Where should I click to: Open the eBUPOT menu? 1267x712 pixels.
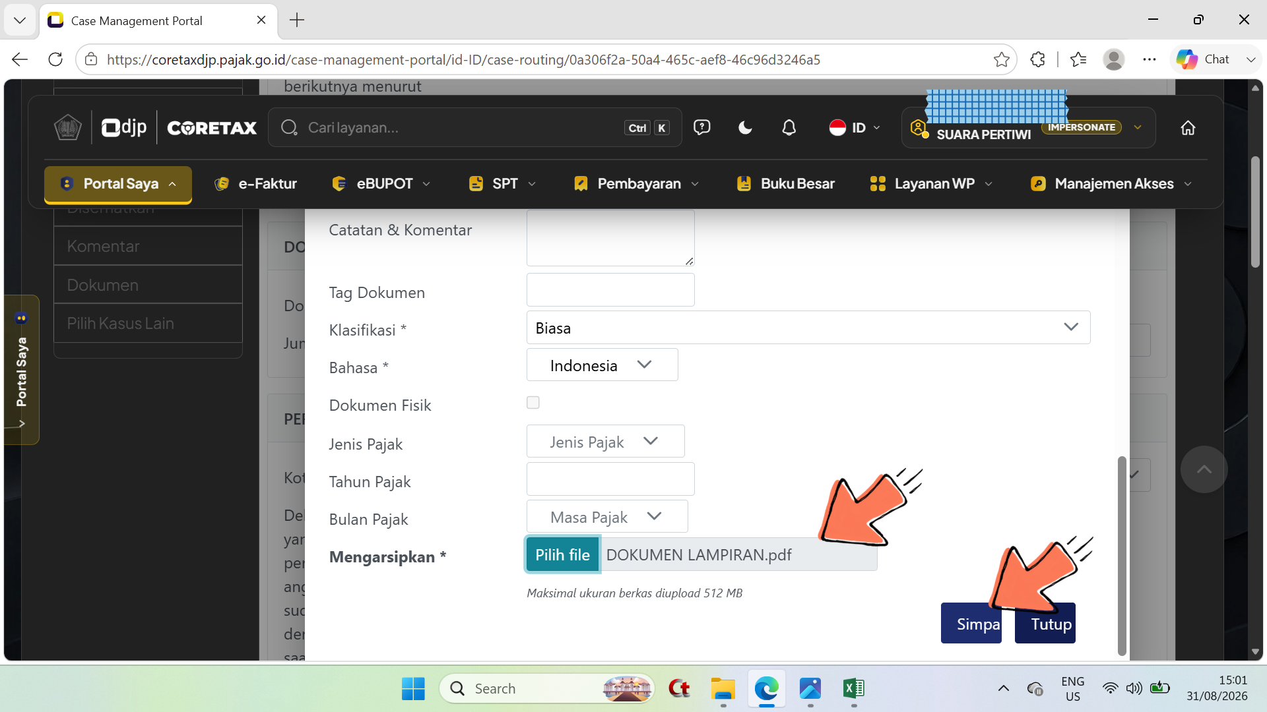point(381,184)
